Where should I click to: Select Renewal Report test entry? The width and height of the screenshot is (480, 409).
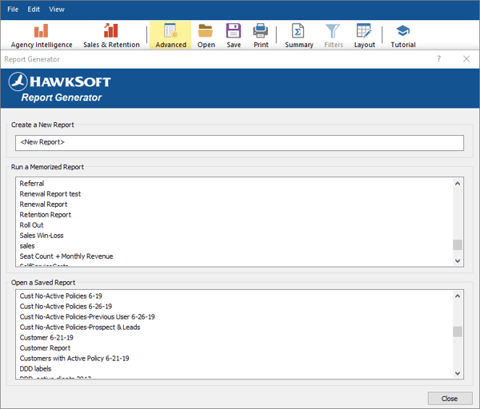coord(234,194)
